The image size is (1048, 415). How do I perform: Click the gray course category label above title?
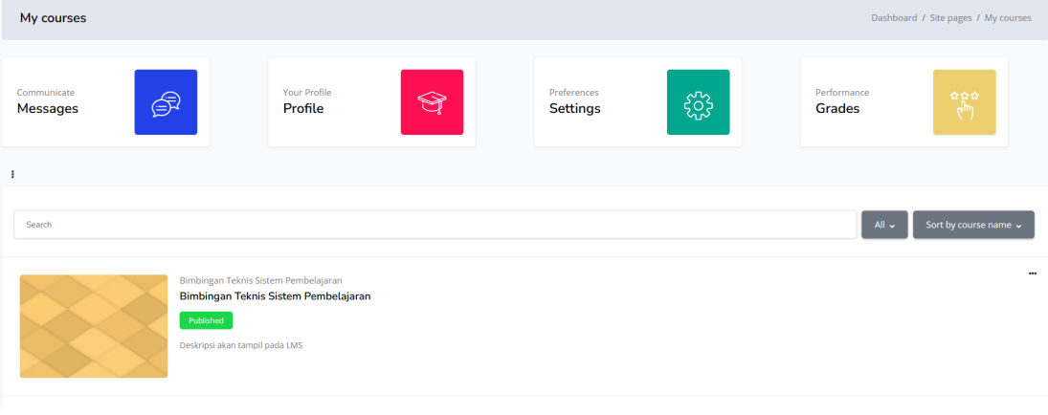pyautogui.click(x=260, y=280)
